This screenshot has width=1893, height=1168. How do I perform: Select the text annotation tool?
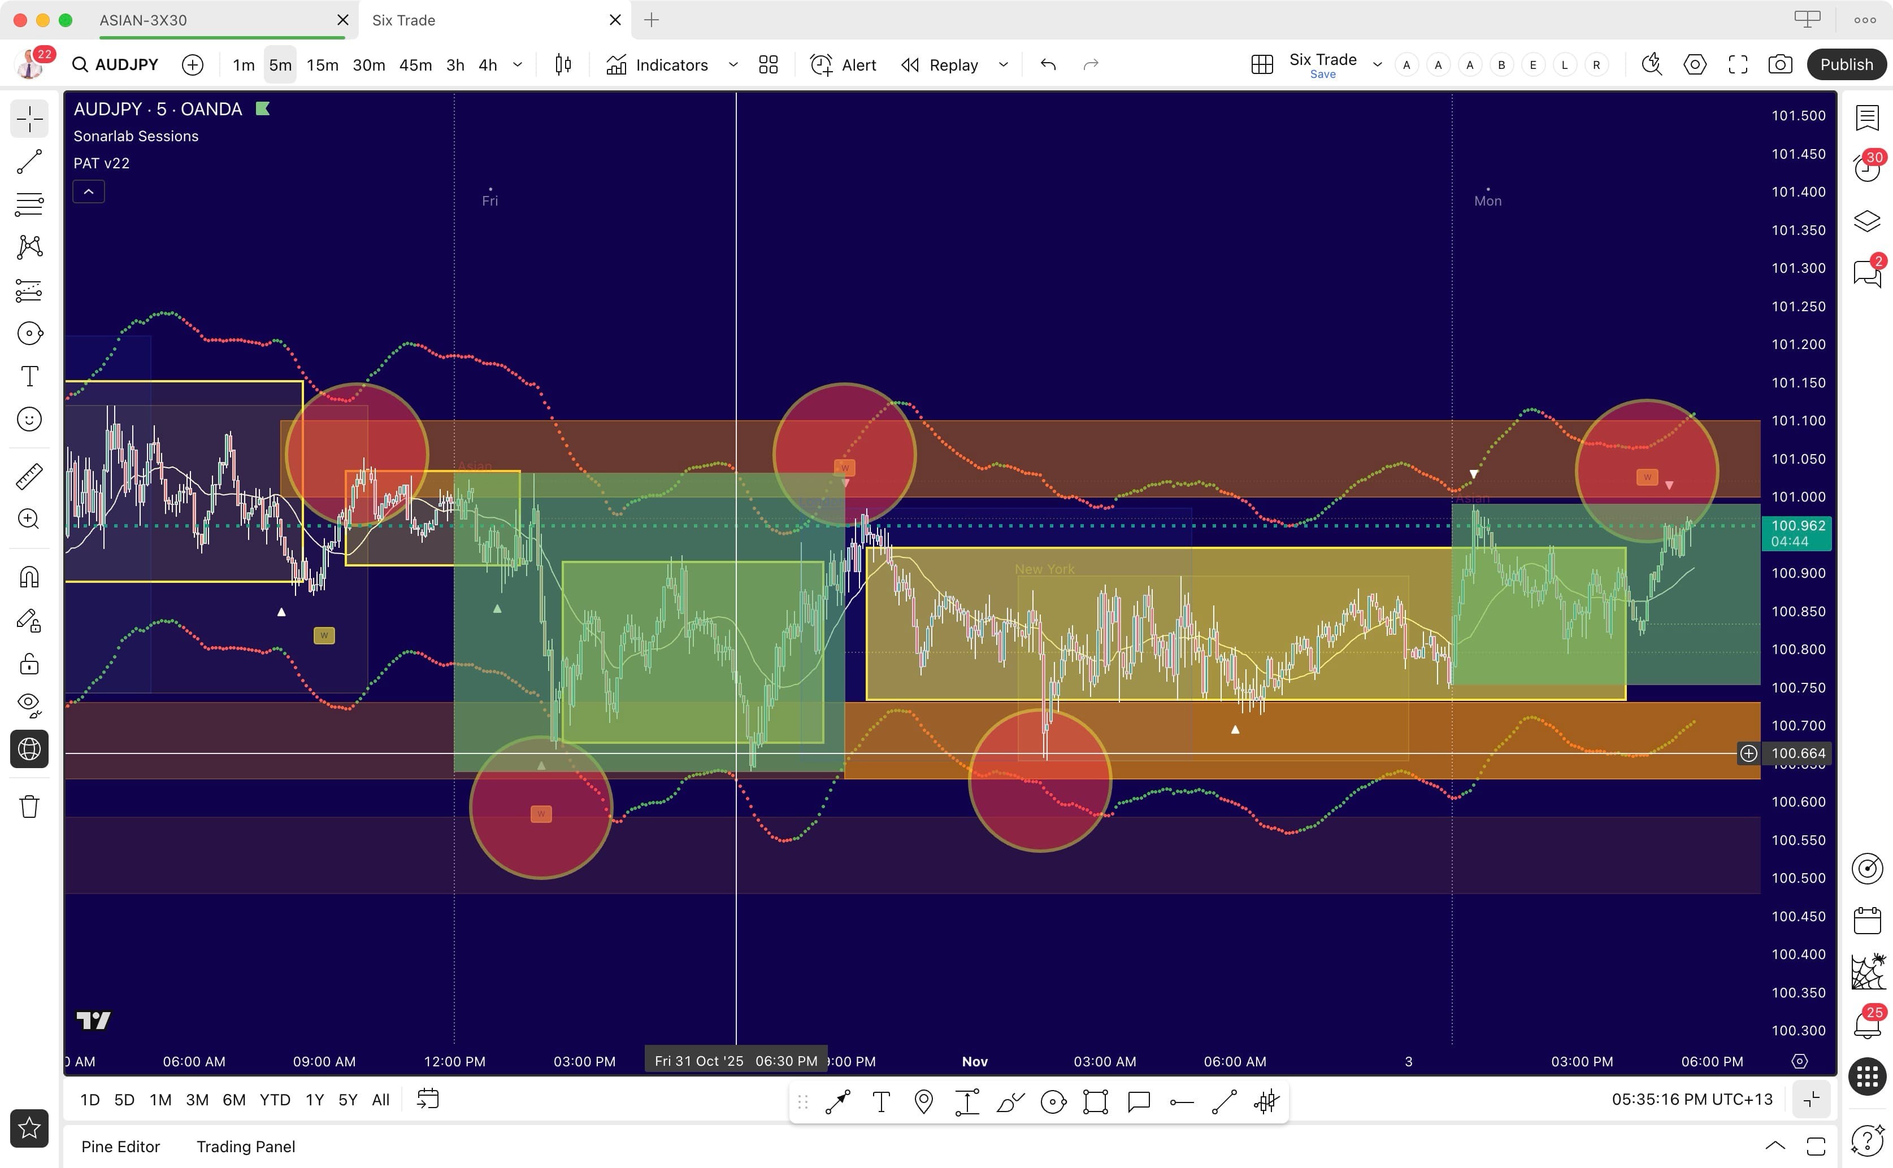point(29,376)
